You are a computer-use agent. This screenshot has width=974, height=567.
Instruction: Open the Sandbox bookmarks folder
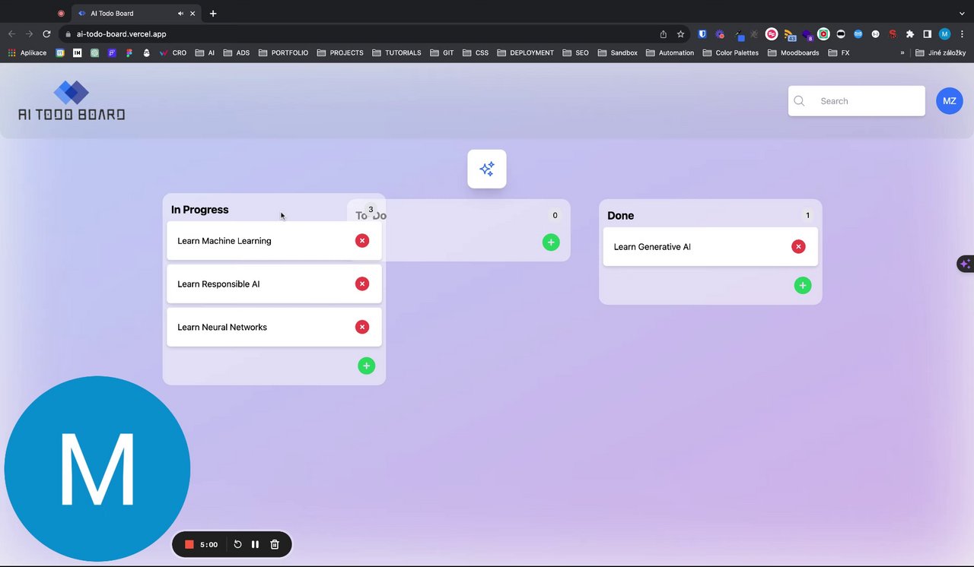pyautogui.click(x=618, y=53)
